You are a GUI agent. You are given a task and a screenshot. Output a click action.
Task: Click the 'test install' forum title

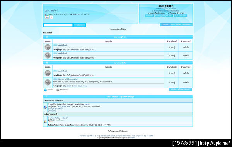[x=51, y=10]
